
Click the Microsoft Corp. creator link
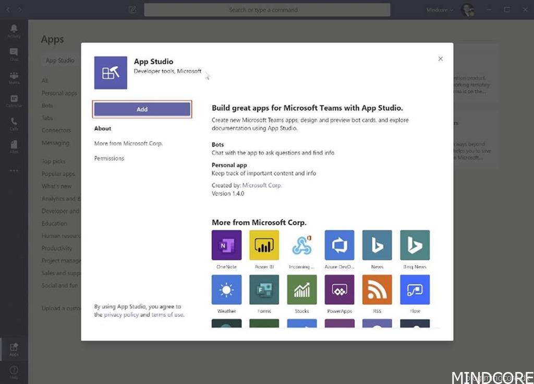pos(262,185)
